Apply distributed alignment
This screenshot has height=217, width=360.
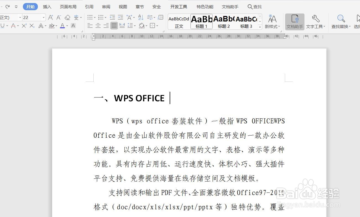[122, 26]
